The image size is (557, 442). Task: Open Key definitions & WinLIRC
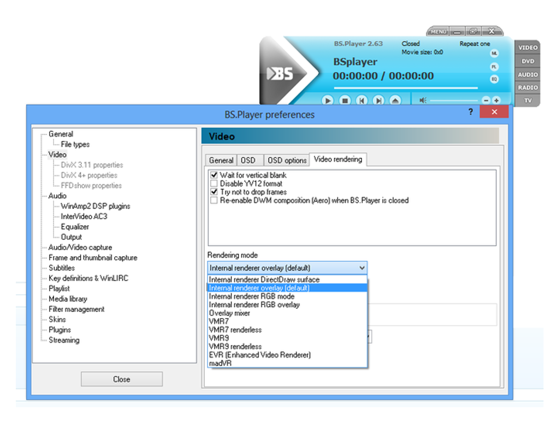tap(88, 278)
